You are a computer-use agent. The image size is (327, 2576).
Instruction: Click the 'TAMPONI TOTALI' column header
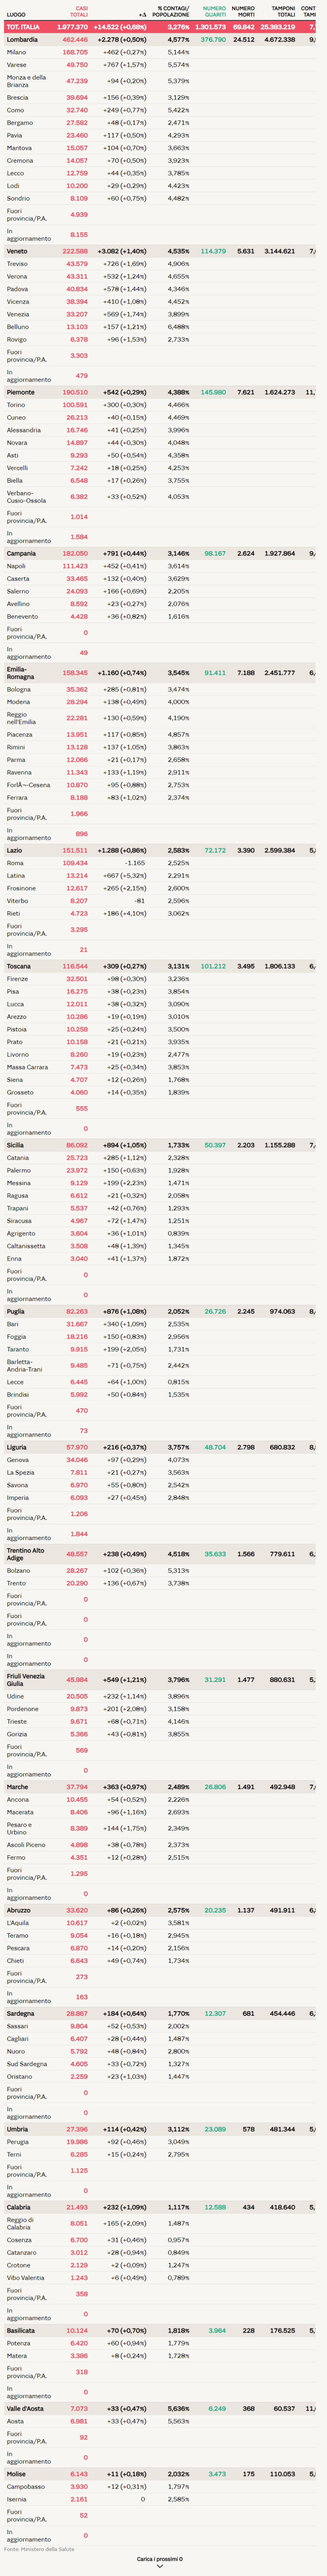click(x=283, y=11)
